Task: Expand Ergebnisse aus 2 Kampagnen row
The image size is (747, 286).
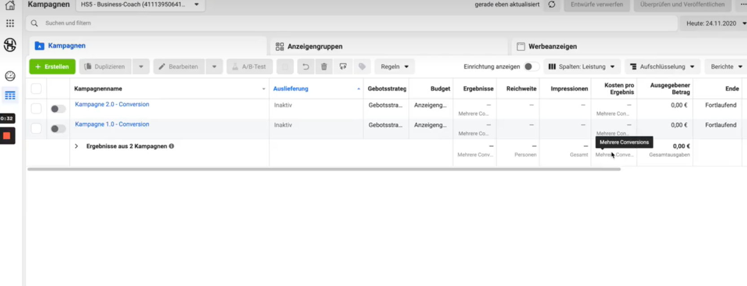Action: [x=76, y=146]
